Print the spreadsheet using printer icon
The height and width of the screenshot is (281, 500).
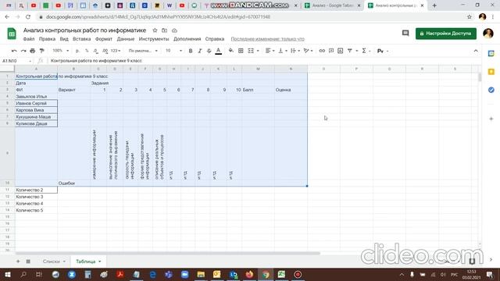33,51
